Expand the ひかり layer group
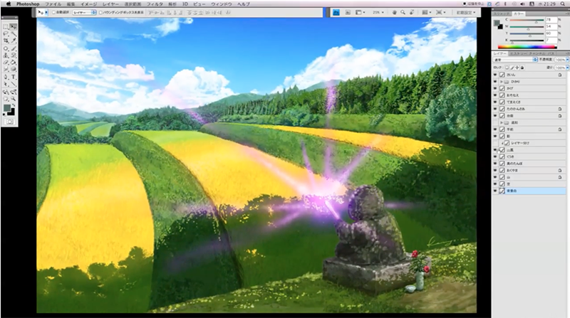Image resolution: width=570 pixels, height=318 pixels. (502, 82)
